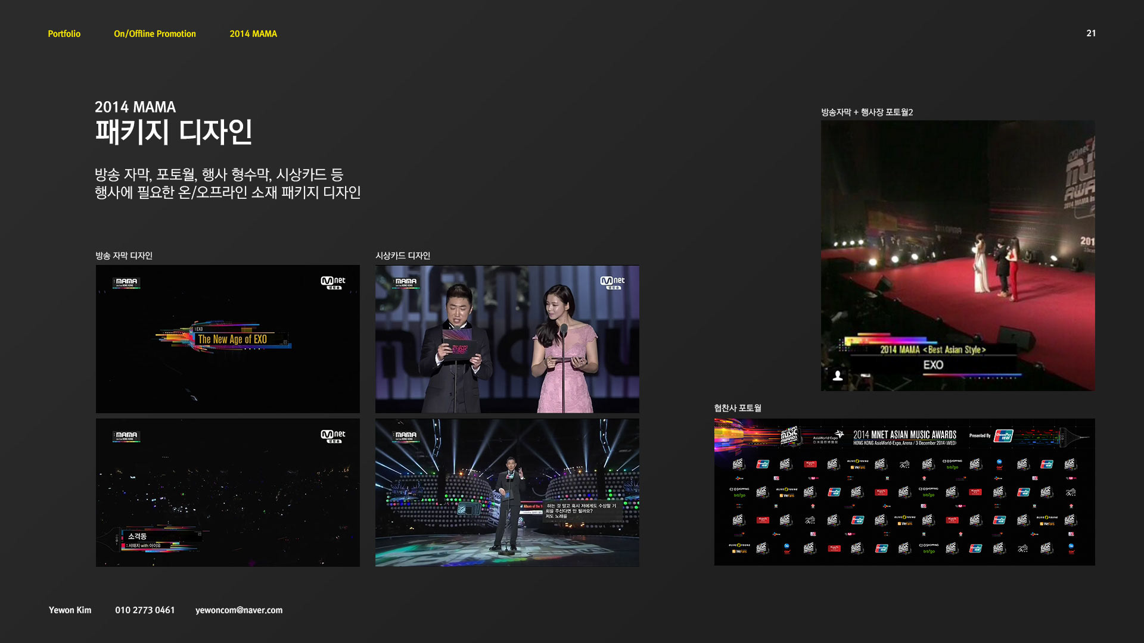The height and width of the screenshot is (643, 1144).
Task: Click the caption 시상카드 디자인
Action: click(403, 255)
